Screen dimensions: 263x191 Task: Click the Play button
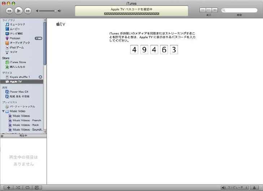pyautogui.click(x=18, y=11)
